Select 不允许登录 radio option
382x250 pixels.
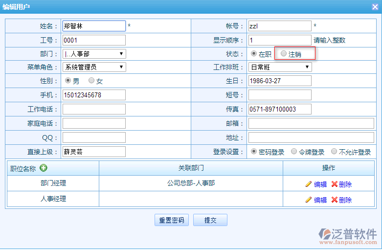point(334,152)
